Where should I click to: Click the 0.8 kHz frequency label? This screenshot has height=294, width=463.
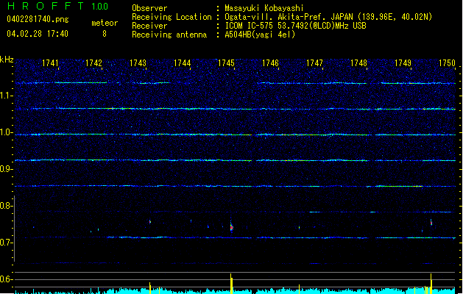pyautogui.click(x=6, y=206)
